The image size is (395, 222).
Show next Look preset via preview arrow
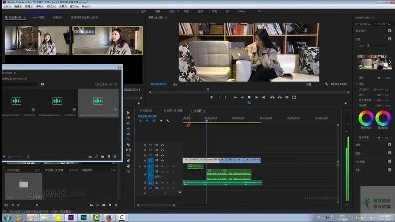(390, 62)
